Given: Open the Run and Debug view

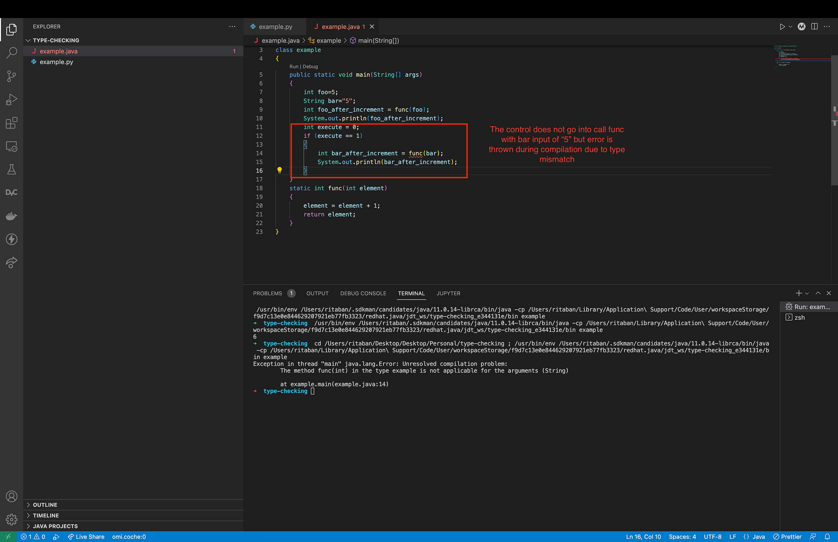Looking at the screenshot, I should (x=11, y=100).
